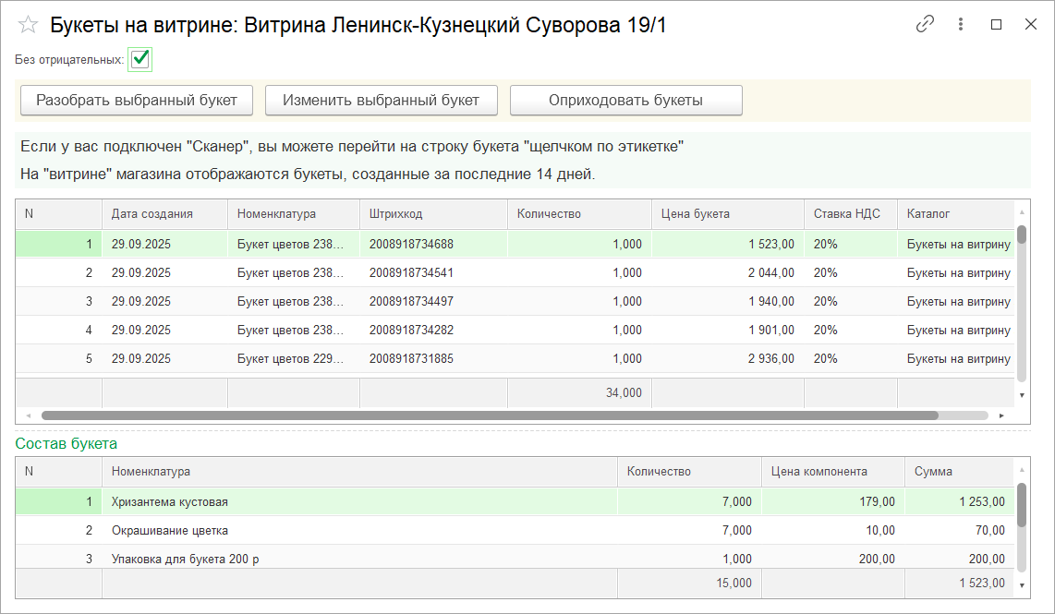Click 'Цена букета' column header
The height and width of the screenshot is (614, 1055).
[696, 213]
